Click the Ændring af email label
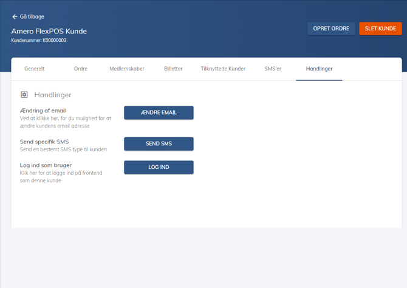Viewport: 407px width, 288px height. pos(43,111)
